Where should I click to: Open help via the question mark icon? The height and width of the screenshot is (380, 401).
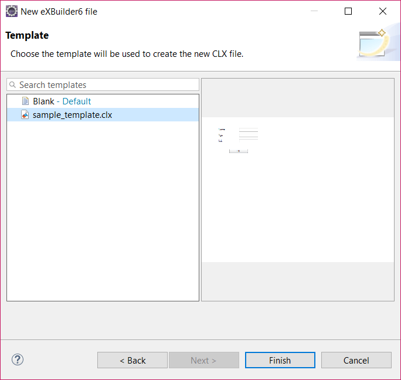[18, 359]
